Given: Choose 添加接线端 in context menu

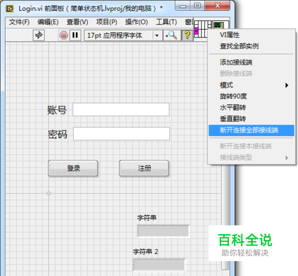Looking at the screenshot, I should click(x=251, y=63).
